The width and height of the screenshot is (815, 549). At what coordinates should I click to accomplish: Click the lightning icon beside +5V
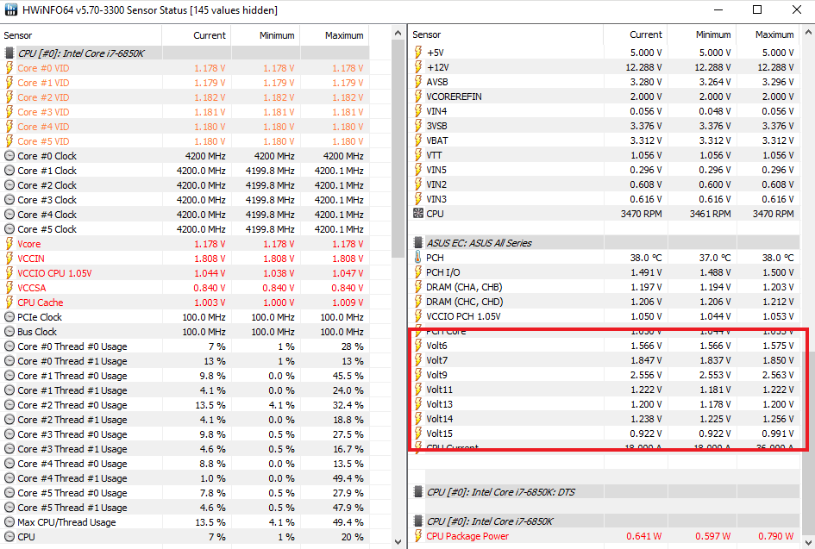(x=418, y=53)
